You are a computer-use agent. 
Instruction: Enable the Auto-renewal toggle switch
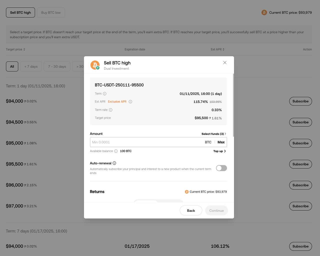(221, 168)
